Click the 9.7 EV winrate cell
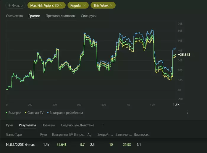The image size is (207, 153). pyautogui.click(x=83, y=144)
